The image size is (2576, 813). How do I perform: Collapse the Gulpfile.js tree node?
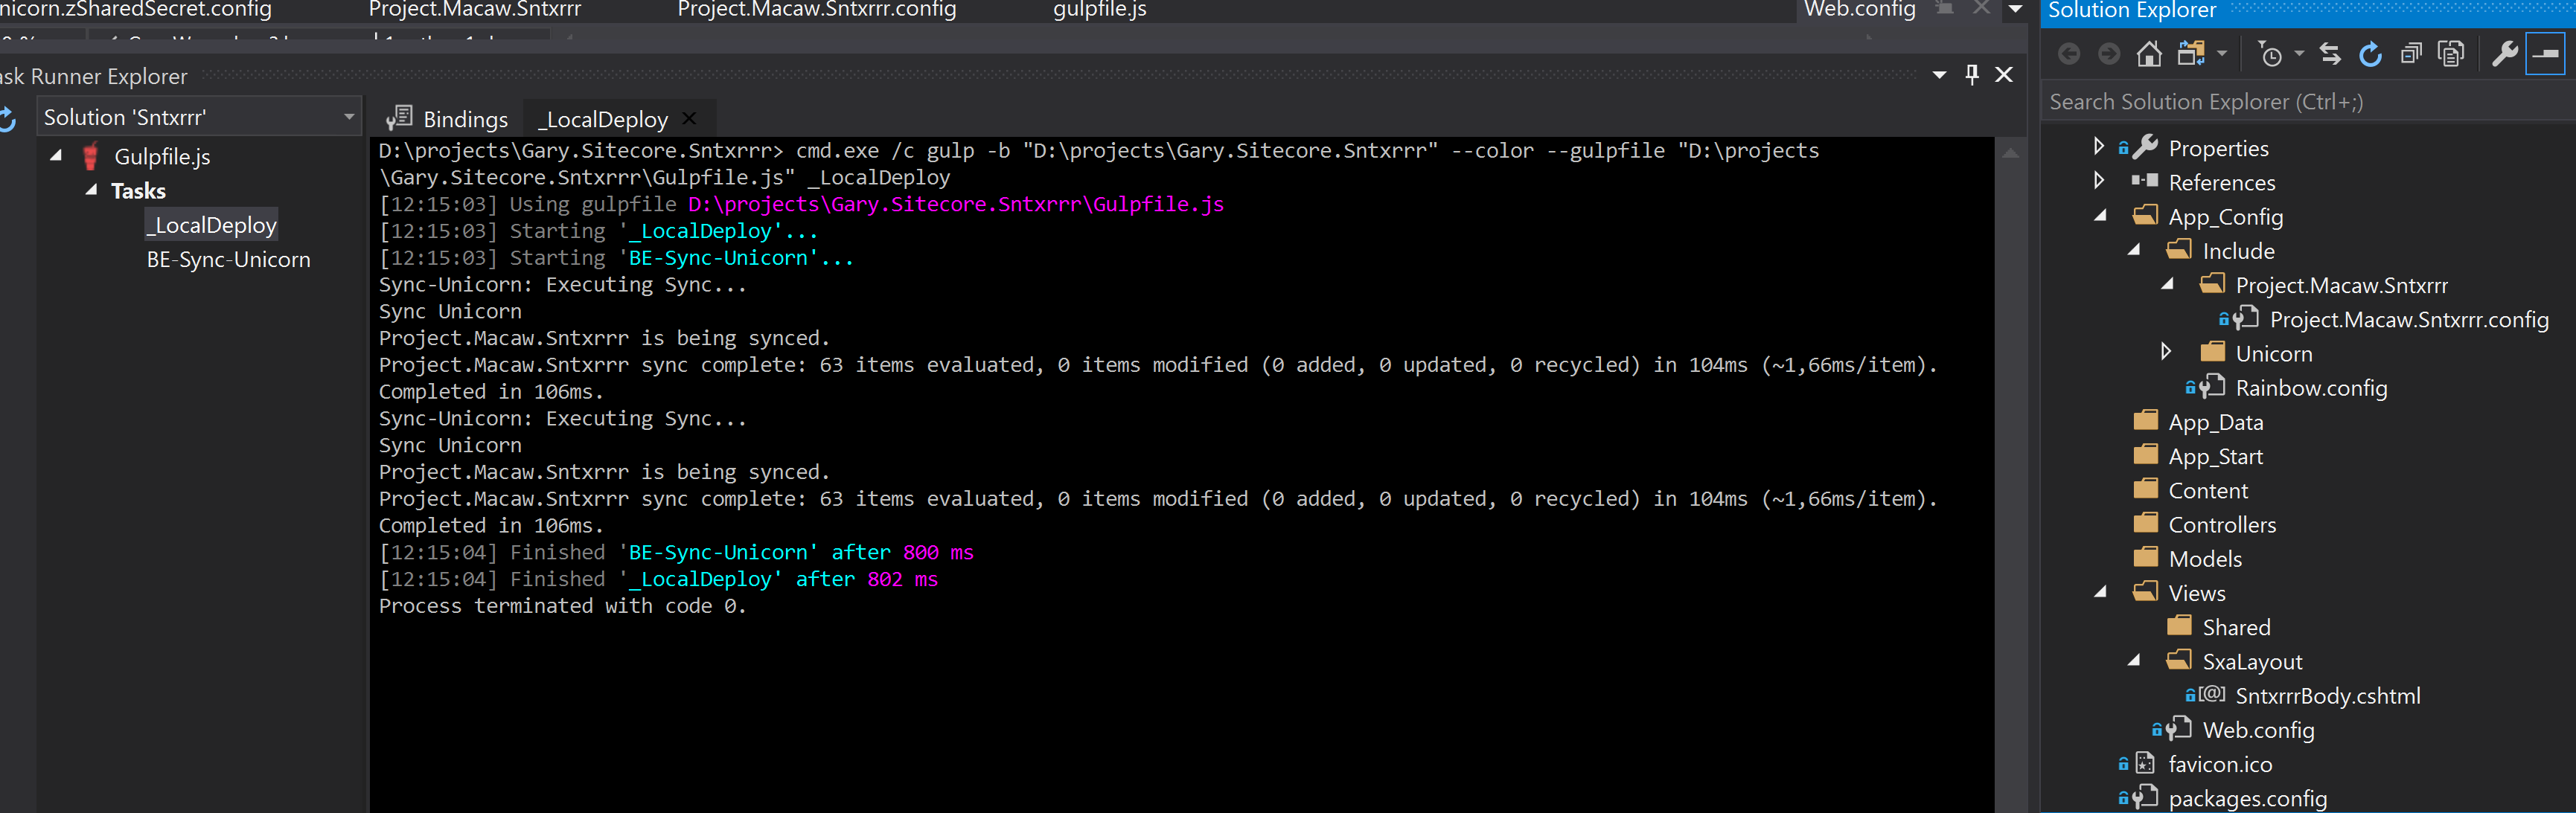pyautogui.click(x=57, y=155)
